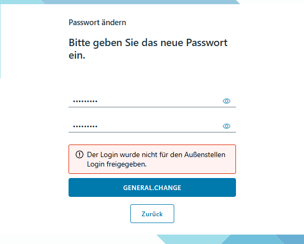Click the red-bordered error alert box
Viewport: 304px width, 244px height.
(x=152, y=159)
